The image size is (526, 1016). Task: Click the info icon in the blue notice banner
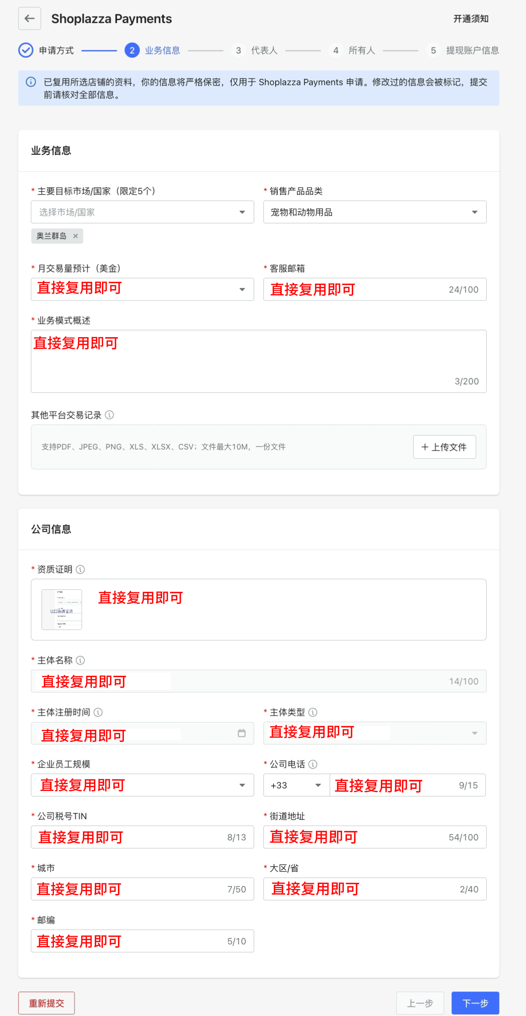point(31,82)
